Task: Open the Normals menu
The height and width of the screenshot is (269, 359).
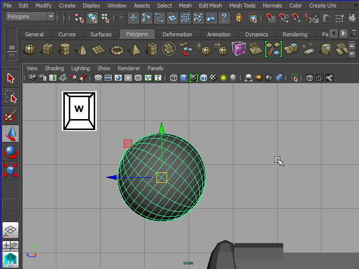Action: pyautogui.click(x=272, y=5)
